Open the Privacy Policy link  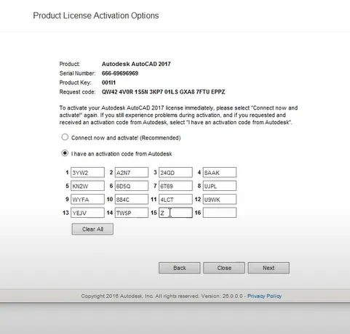(x=264, y=296)
